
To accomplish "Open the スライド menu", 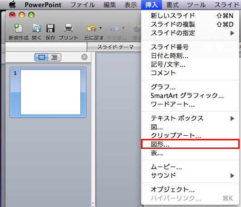I will (227, 5).
